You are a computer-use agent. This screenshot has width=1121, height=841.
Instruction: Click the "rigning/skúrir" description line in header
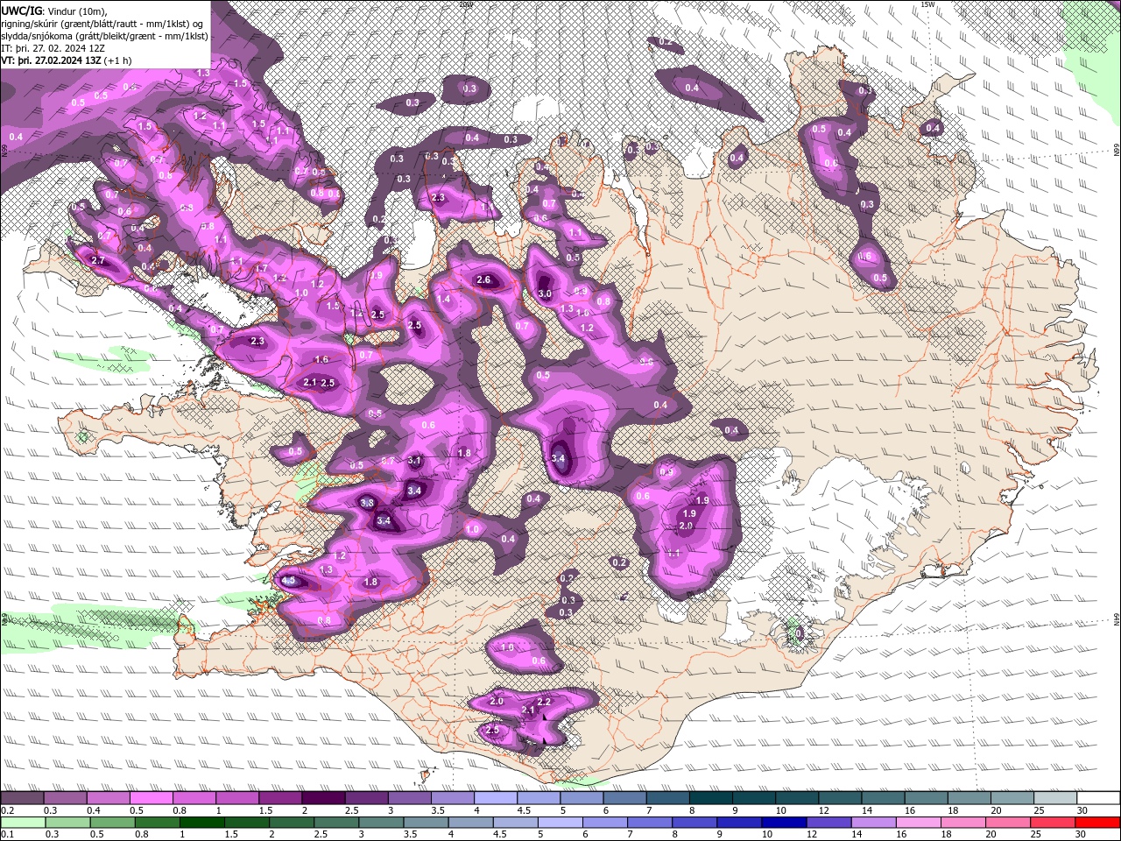[x=103, y=23]
